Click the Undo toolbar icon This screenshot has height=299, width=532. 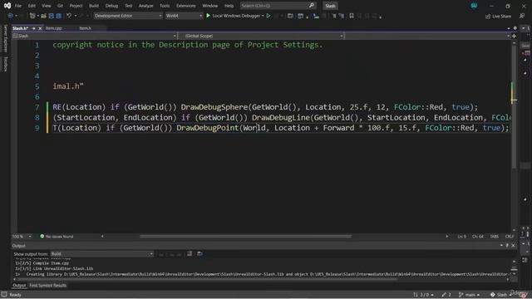[x=69, y=16]
